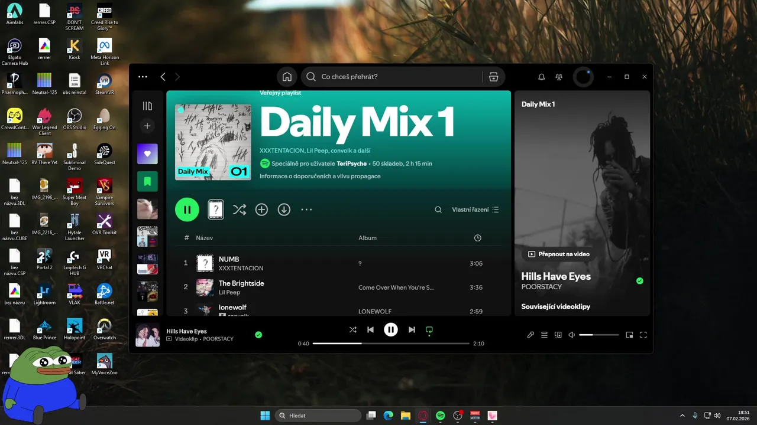Open Lil Peep artist under The Brightside
757x425 pixels.
[x=229, y=292]
